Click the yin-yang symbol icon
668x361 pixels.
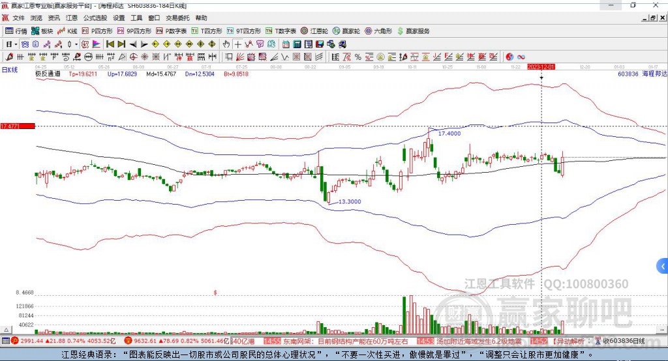pyautogui.click(x=509, y=57)
